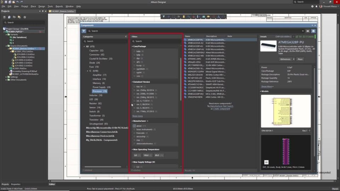Screen dimensions: 340x191
Task: Collapse the Models section in Details
Action: pos(261,91)
